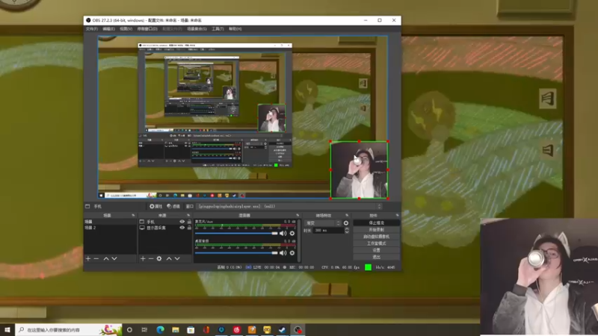Image resolution: width=598 pixels, height=336 pixels.
Task: Pop out the Audio Mixer dock
Action: 298,215
